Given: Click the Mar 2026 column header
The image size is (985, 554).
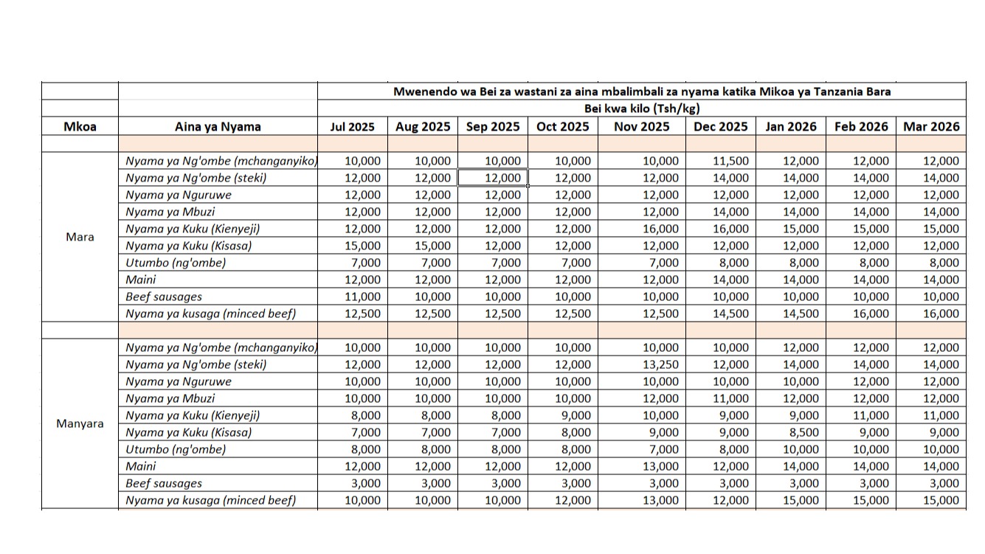Looking at the screenshot, I should [x=931, y=126].
